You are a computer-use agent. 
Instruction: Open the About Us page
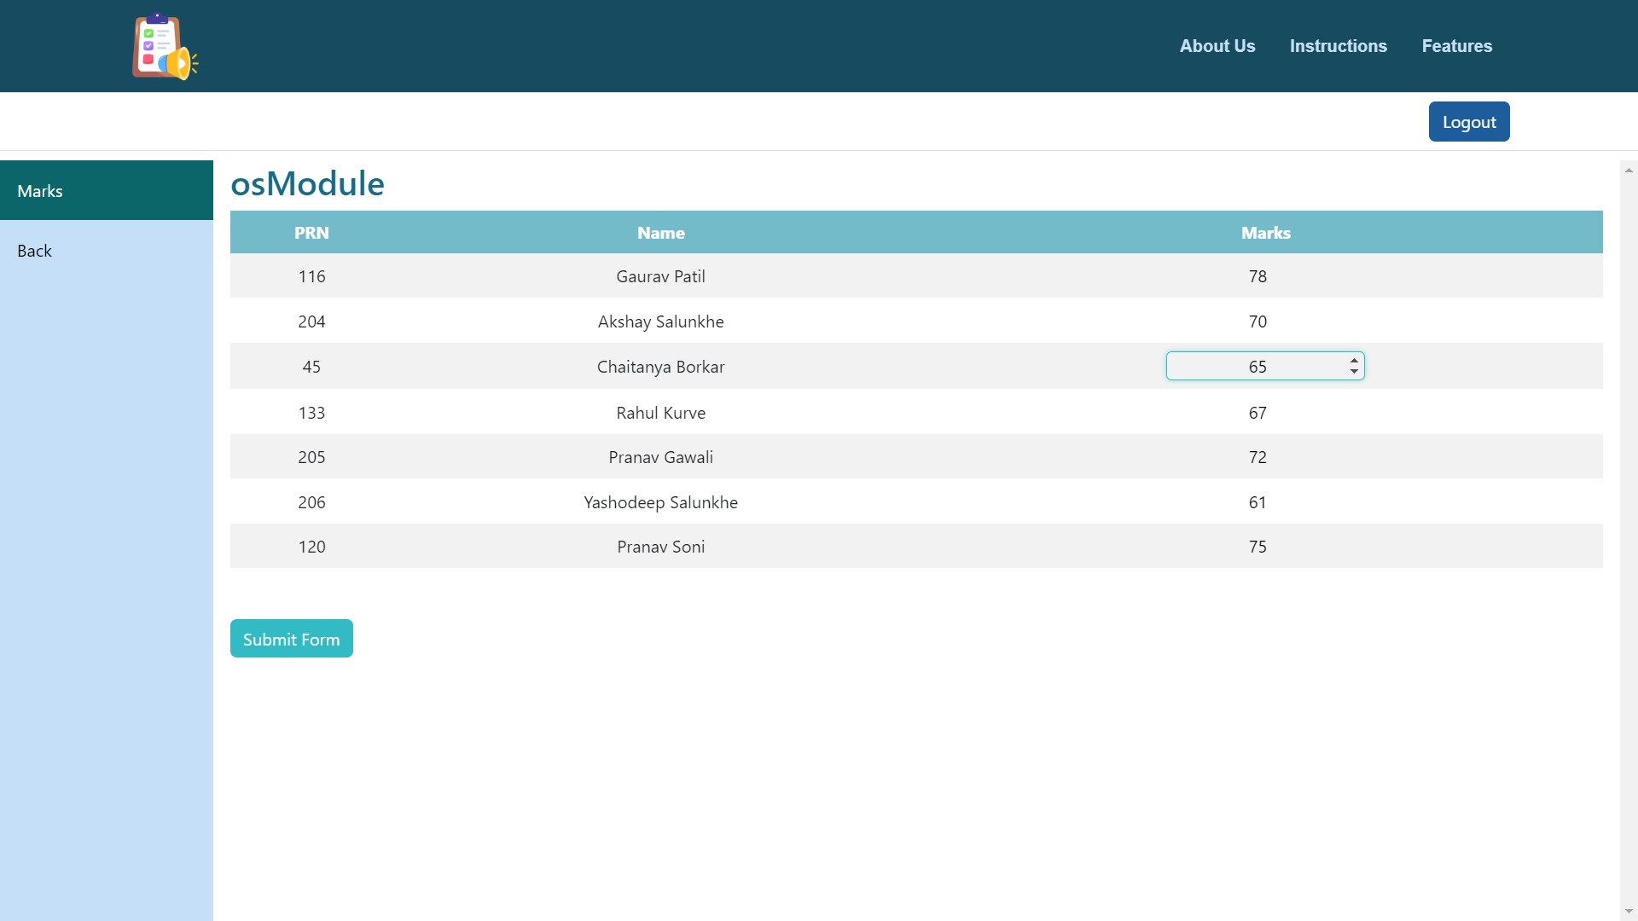(x=1217, y=46)
